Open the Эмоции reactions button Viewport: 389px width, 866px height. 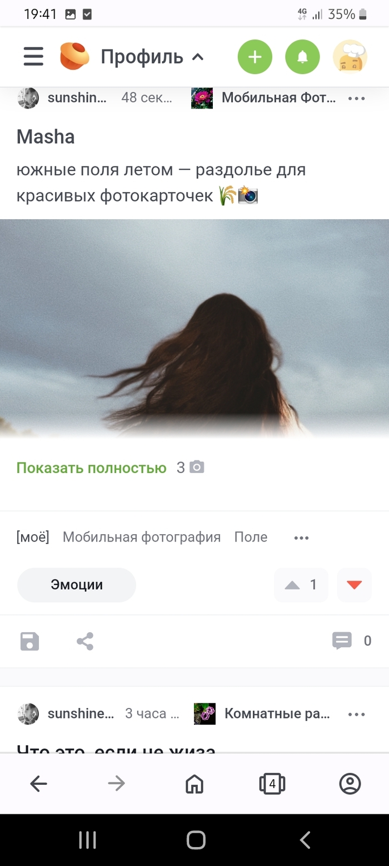pos(77,585)
